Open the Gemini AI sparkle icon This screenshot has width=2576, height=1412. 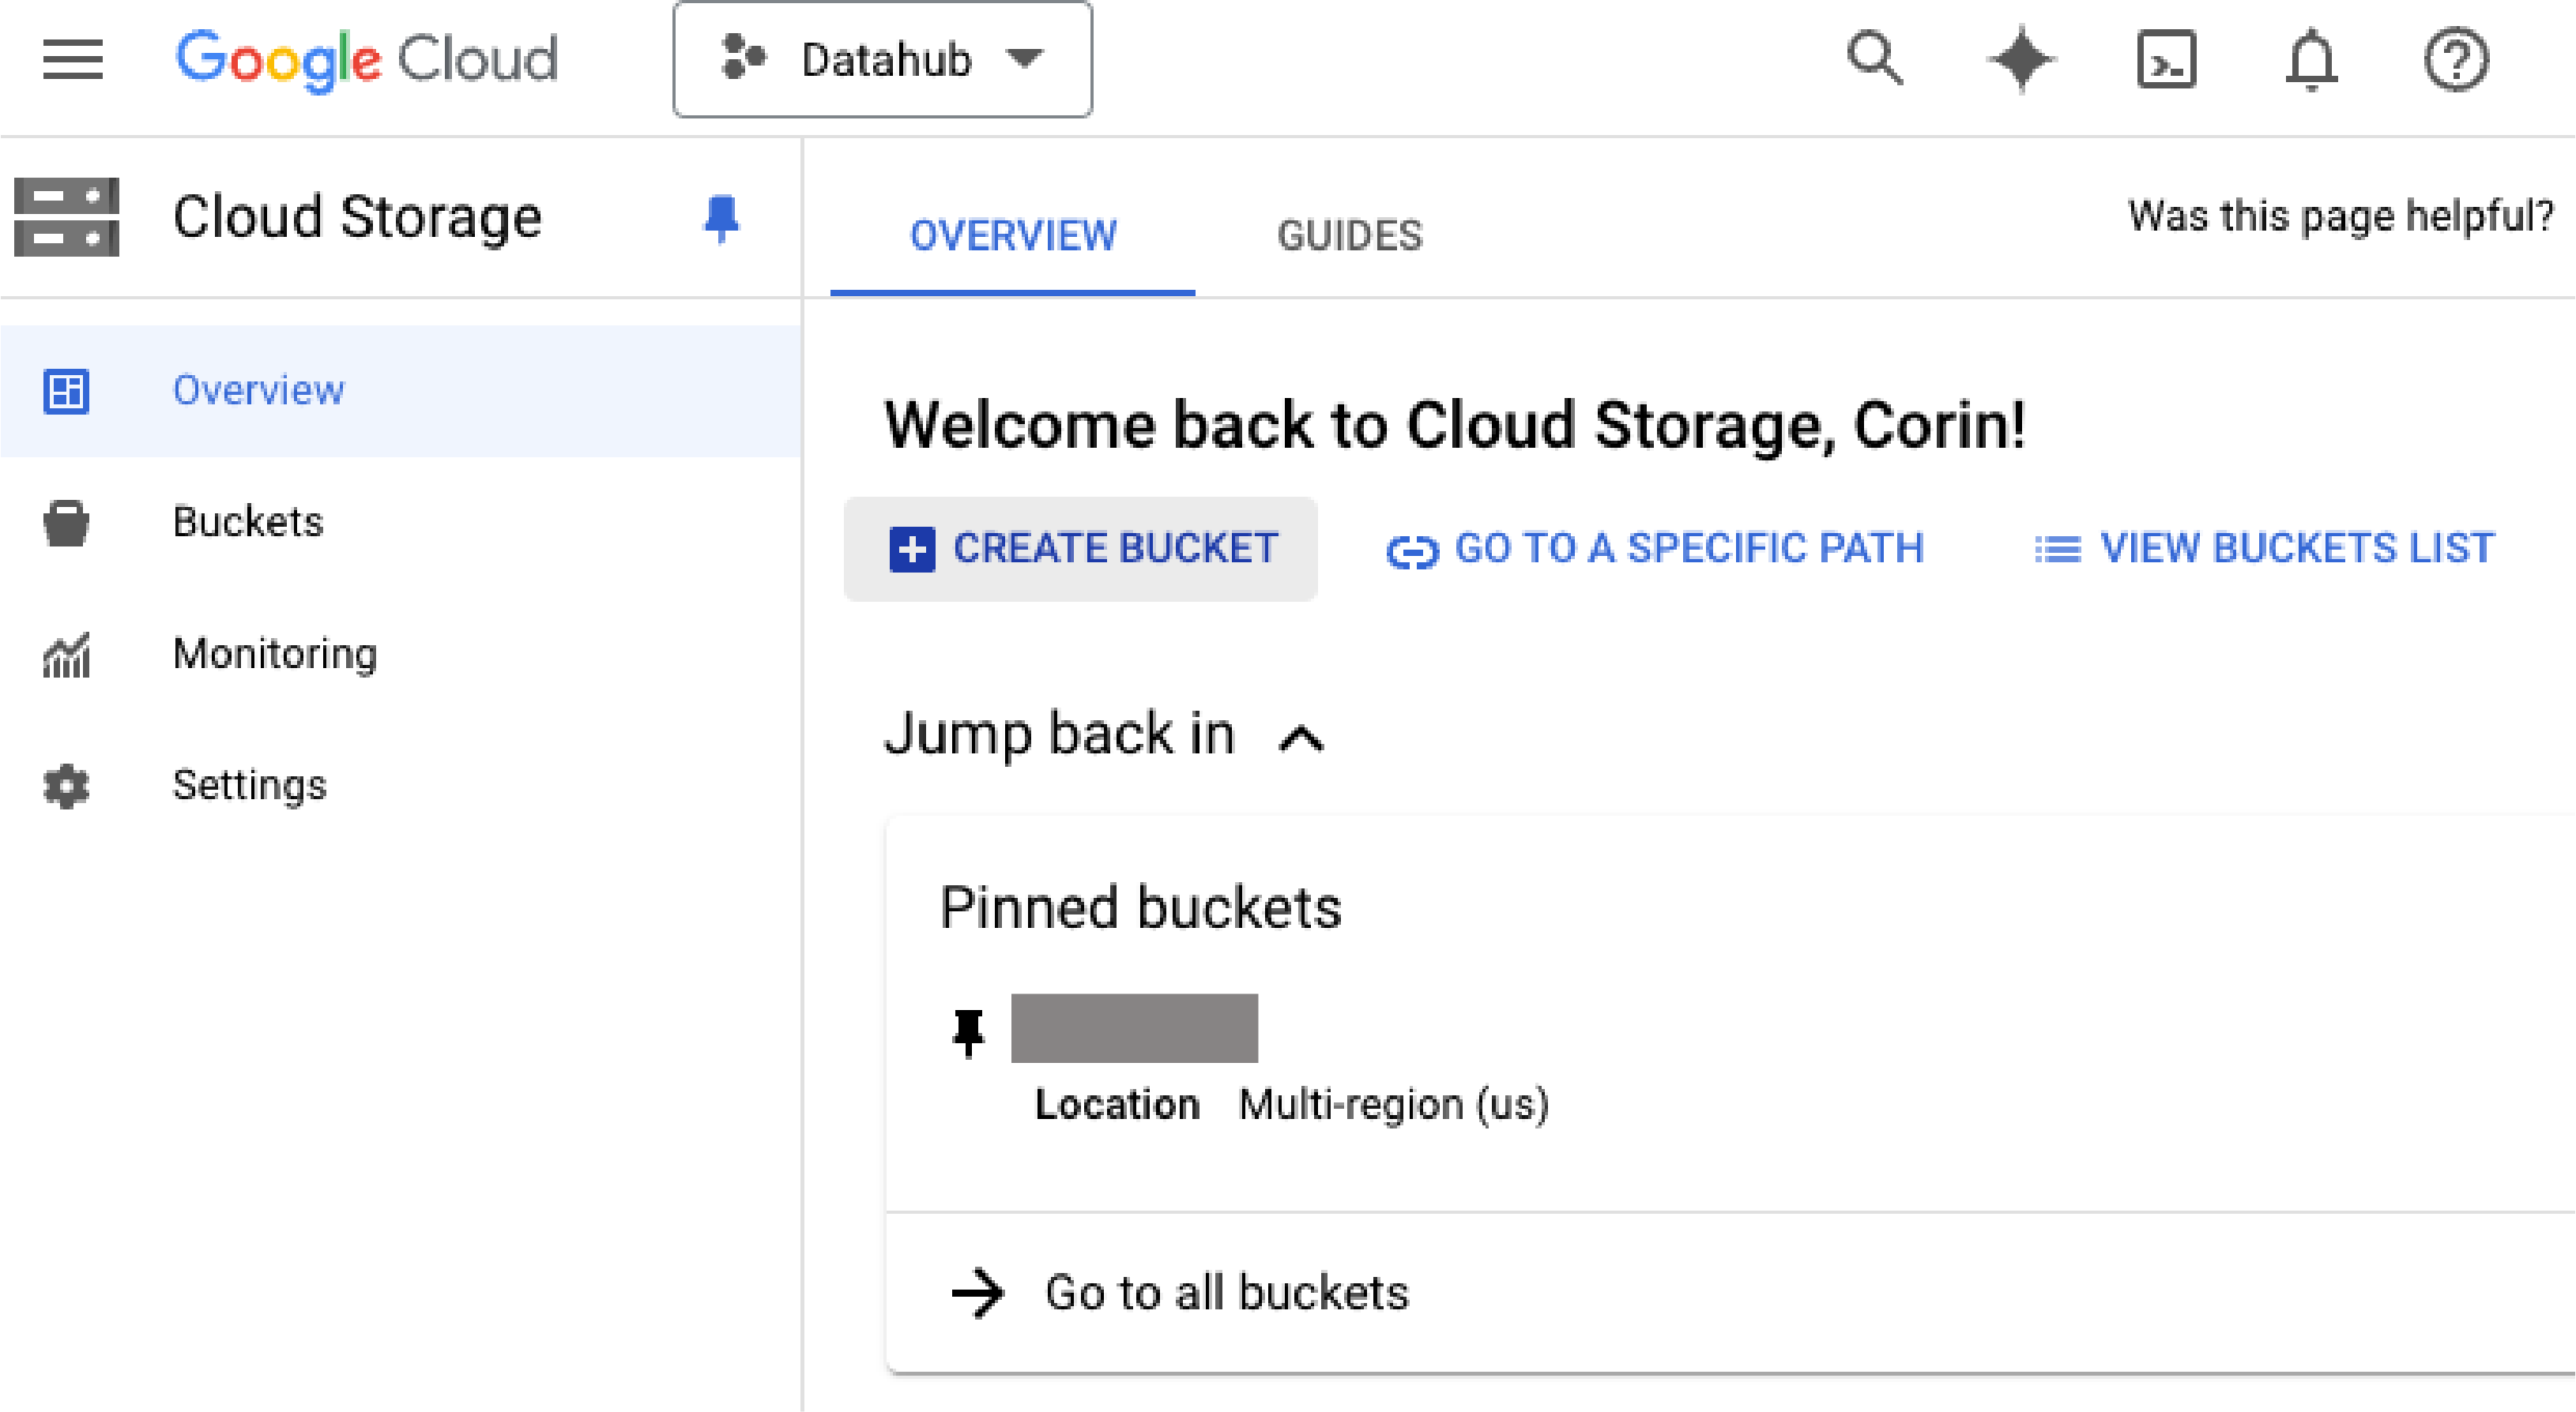tap(2021, 59)
